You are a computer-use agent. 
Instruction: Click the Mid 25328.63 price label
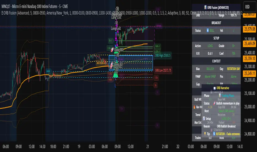(x=101, y=63)
